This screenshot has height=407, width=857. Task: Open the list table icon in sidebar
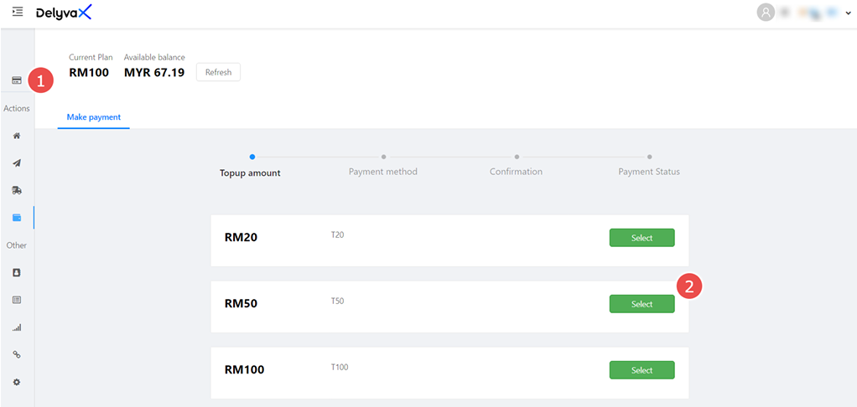(x=17, y=300)
